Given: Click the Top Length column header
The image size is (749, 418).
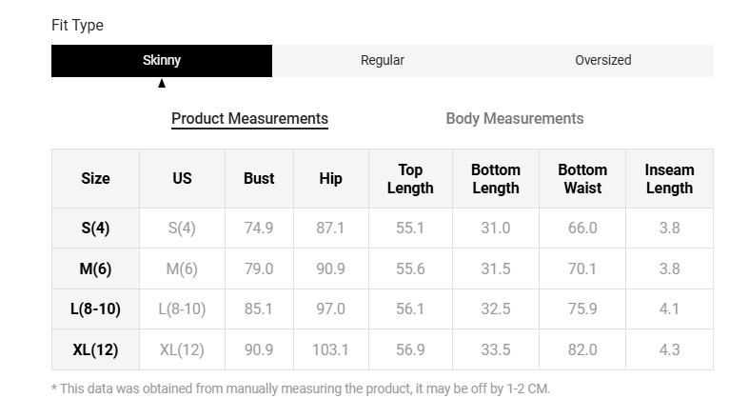Looking at the screenshot, I should [x=410, y=178].
